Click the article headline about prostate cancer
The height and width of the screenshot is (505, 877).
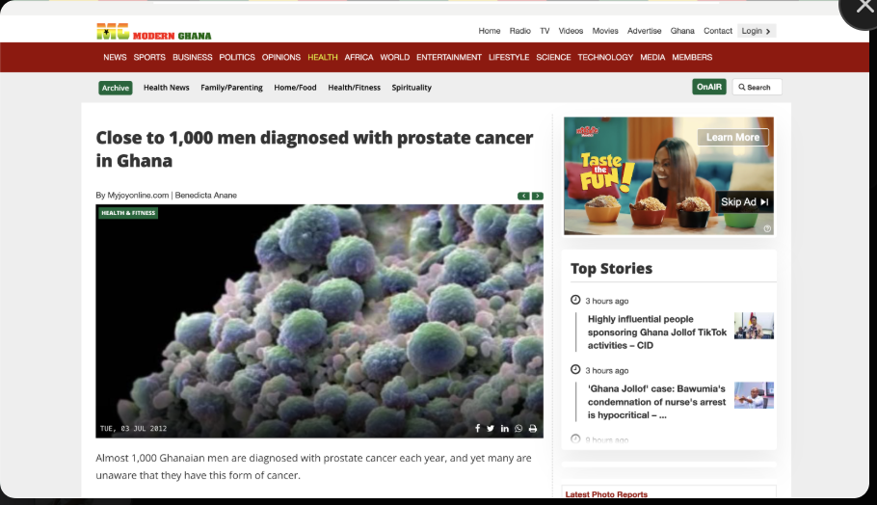[x=314, y=149]
